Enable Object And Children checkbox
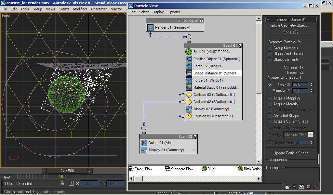The width and height of the screenshot is (333, 195). pos(270,54)
